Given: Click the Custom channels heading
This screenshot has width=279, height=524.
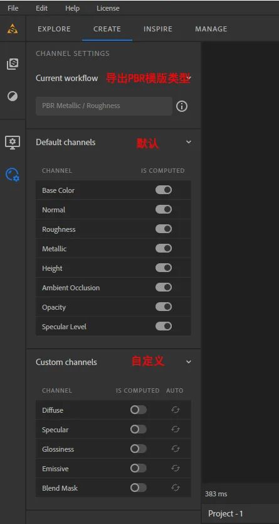Looking at the screenshot, I should point(66,362).
